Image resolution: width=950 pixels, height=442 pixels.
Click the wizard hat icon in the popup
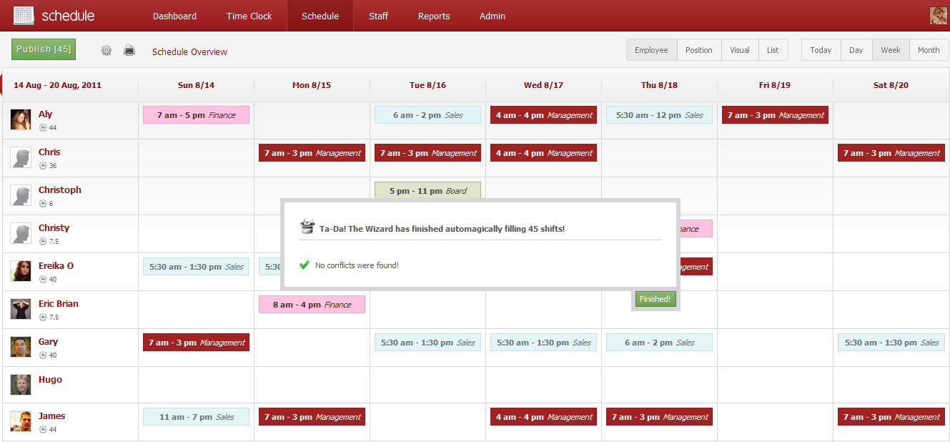pos(307,226)
